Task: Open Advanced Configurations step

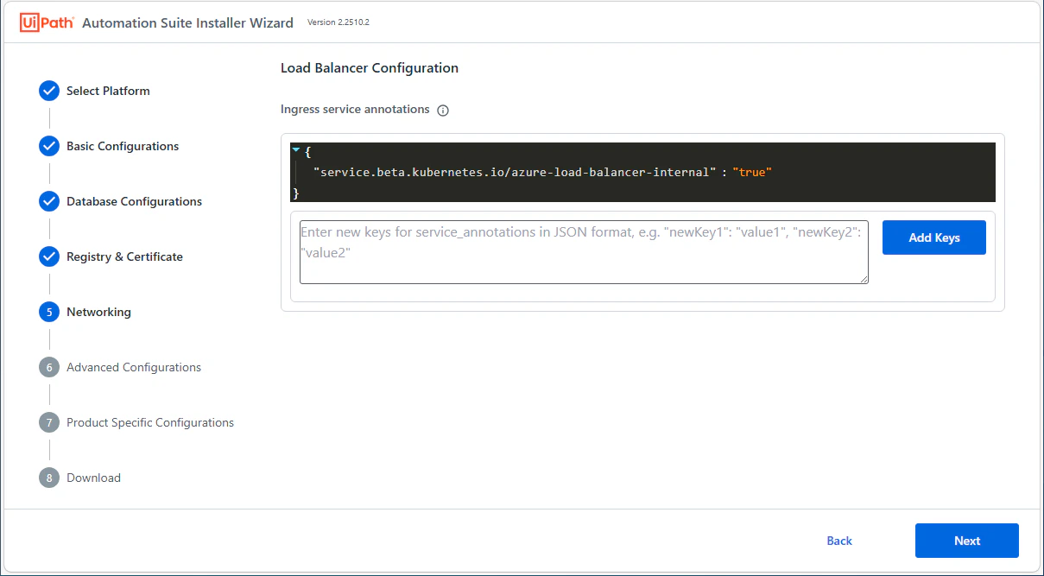Action: click(x=134, y=367)
